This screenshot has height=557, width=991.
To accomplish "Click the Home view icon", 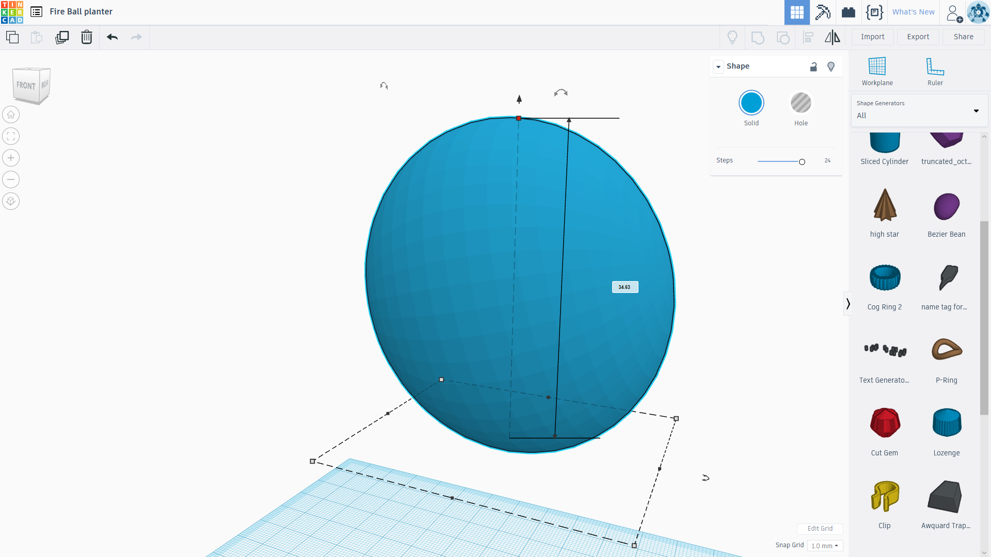I will [11, 114].
